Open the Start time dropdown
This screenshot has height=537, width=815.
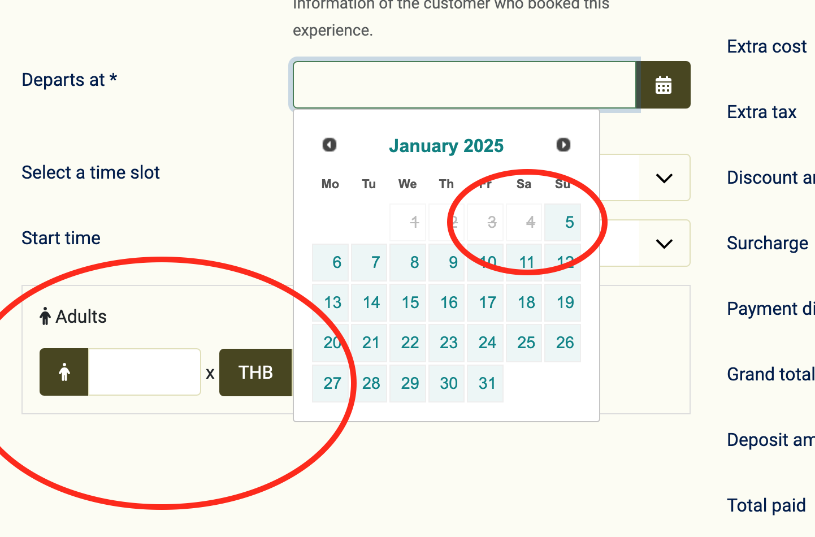tap(664, 244)
